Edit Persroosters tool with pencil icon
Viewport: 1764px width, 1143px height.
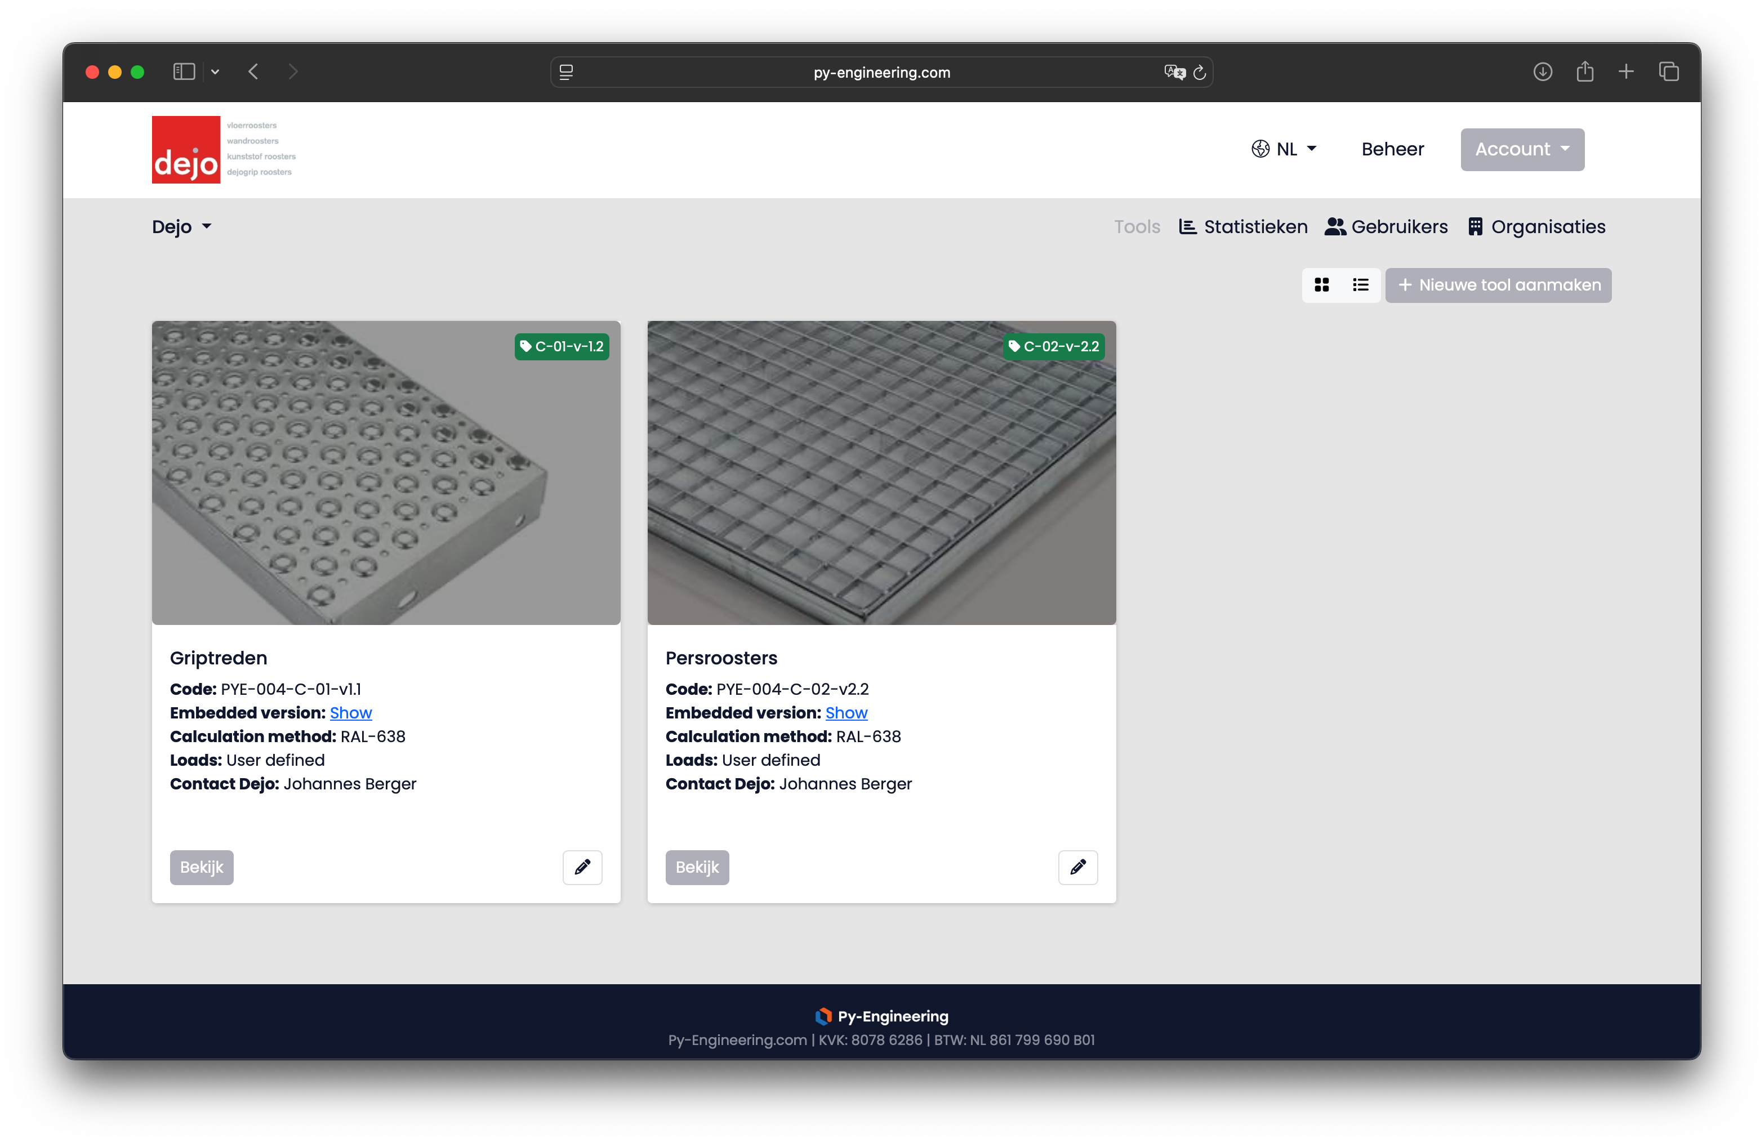click(x=1077, y=867)
